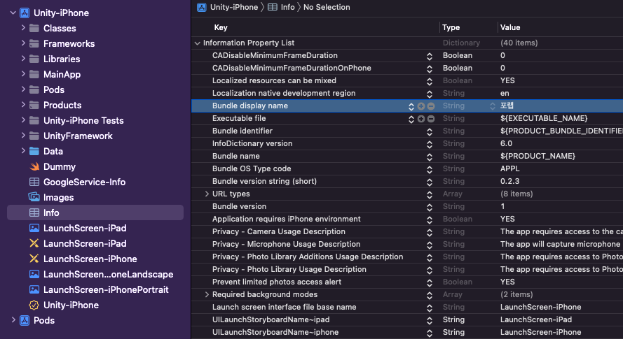Click the blue Data folder icon

(34, 152)
